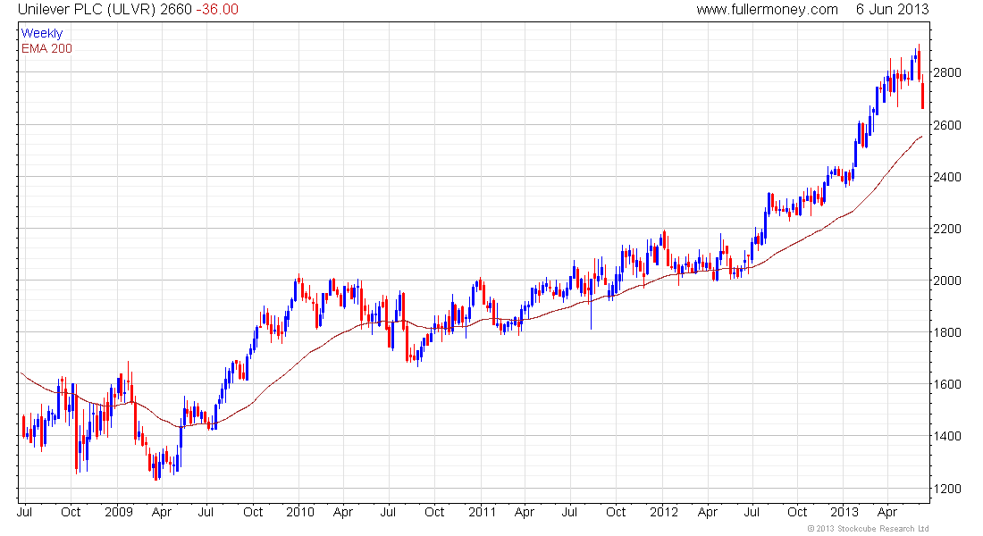Image resolution: width=983 pixels, height=536 pixels.
Task: Click the 1800 price axis label
Action: [947, 332]
